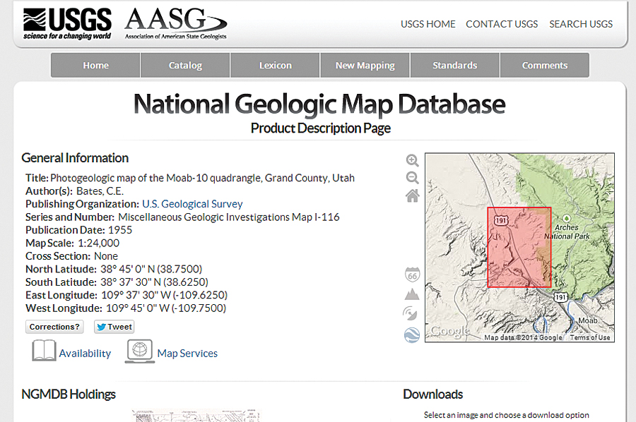
Task: Toggle satellite imagery on the map
Action: tap(412, 313)
